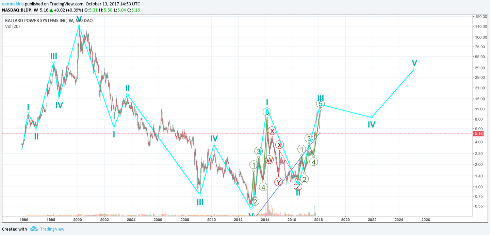
Task: Click the 2016 year label on time axis
Action: 292,220
